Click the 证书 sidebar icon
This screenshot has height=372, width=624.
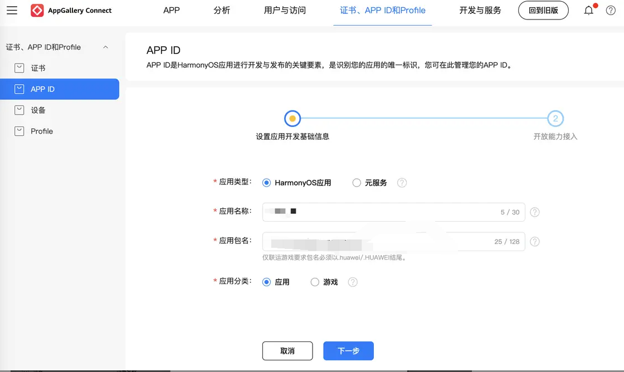pyautogui.click(x=19, y=68)
